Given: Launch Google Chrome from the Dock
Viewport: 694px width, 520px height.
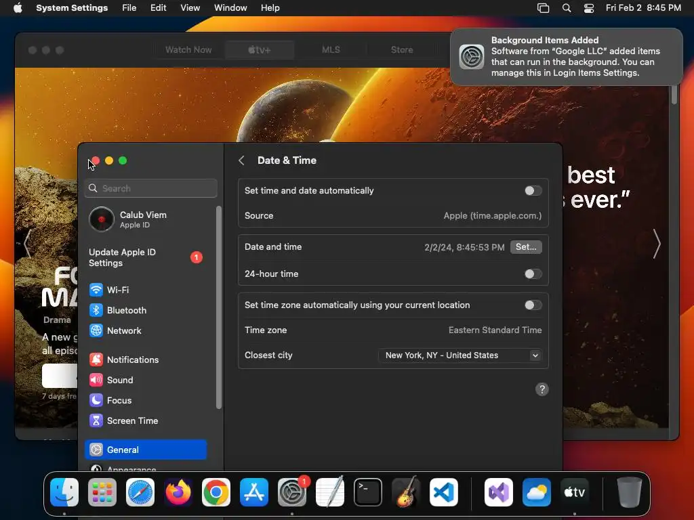Looking at the screenshot, I should [216, 492].
